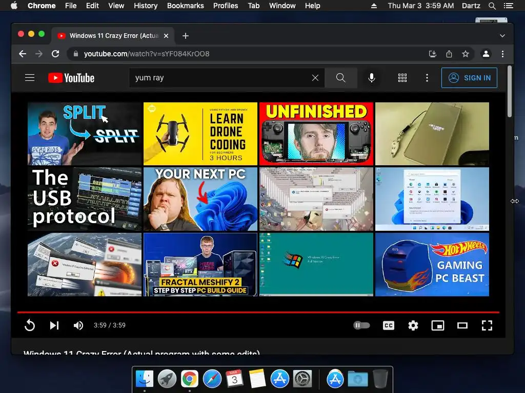This screenshot has width=525, height=393.
Task: Install the YouTube app icon
Action: pyautogui.click(x=432, y=54)
